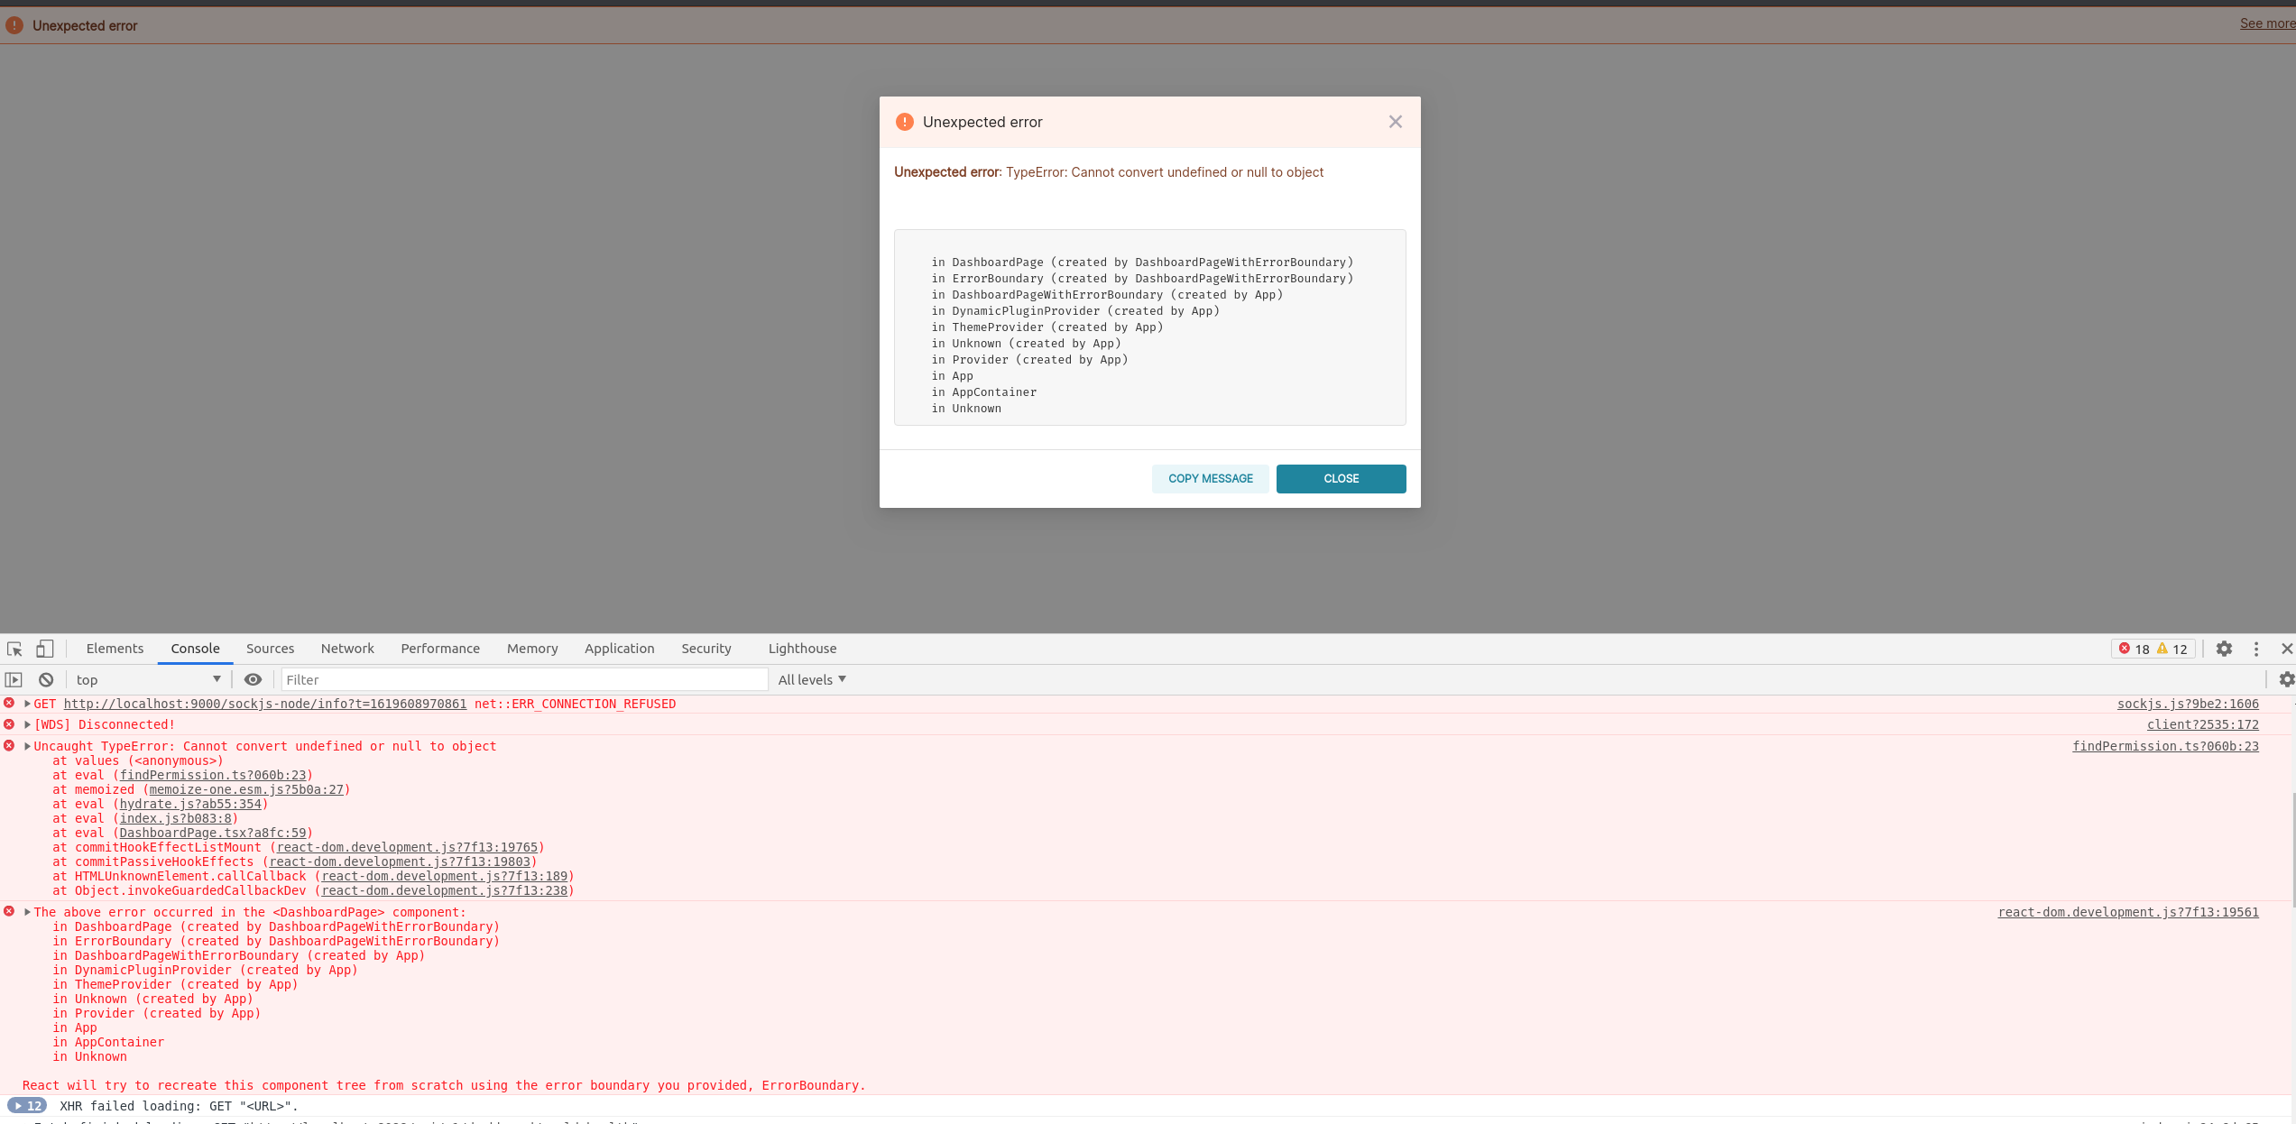2296x1124 pixels.
Task: Expand the Uncaught TypeError stack trace
Action: (x=25, y=746)
